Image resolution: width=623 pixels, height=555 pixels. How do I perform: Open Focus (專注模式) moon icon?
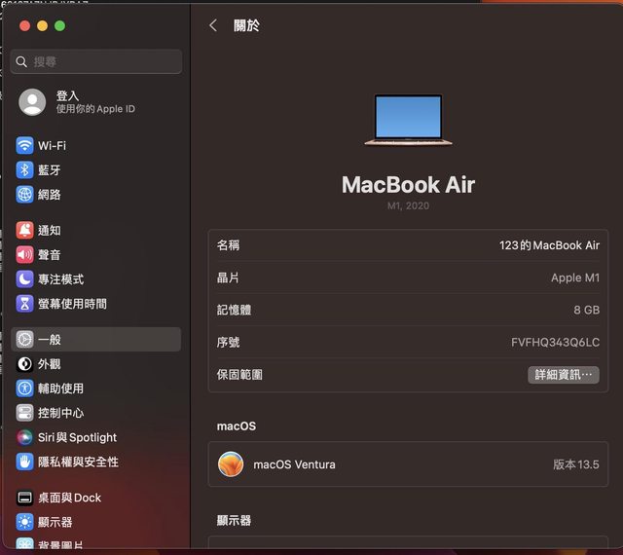point(25,279)
